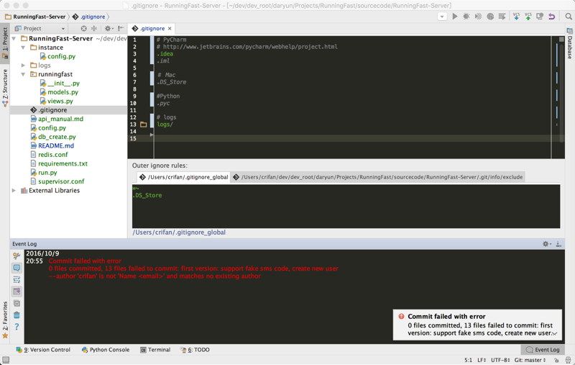
Task: Open Search Everywhere magnifier icon
Action: click(569, 16)
